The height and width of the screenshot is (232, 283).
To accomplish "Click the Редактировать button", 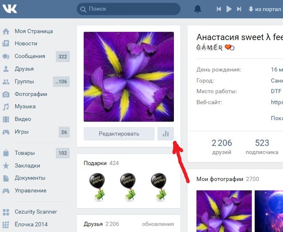I will 119,134.
